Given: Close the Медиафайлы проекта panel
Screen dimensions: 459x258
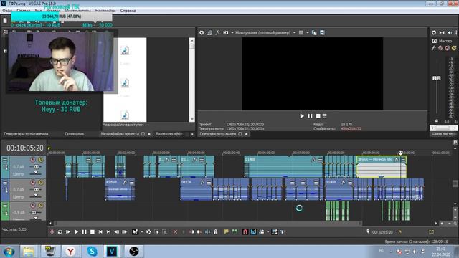Looking at the screenshot, I should (x=149, y=134).
